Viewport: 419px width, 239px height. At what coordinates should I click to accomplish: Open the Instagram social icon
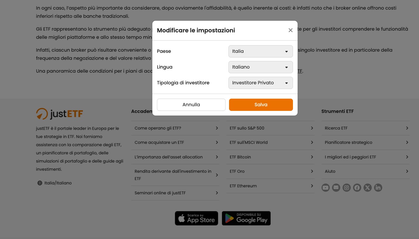[347, 188]
